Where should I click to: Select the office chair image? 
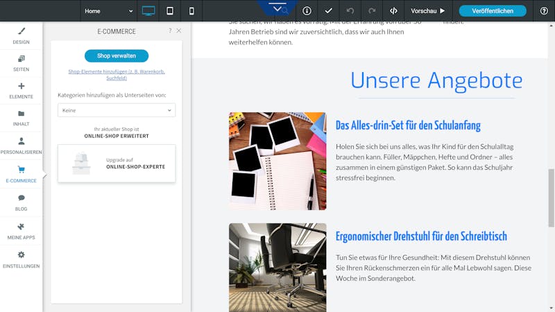(277, 268)
